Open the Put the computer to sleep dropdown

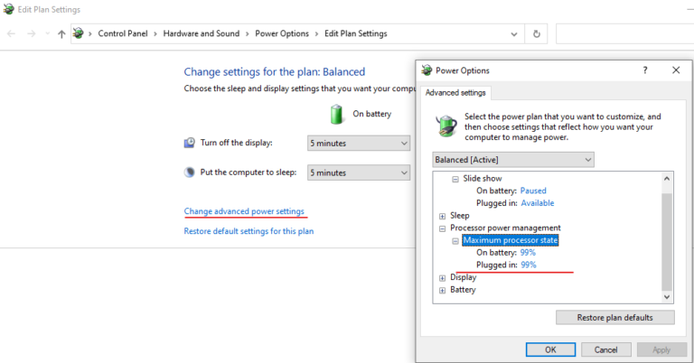[359, 172]
